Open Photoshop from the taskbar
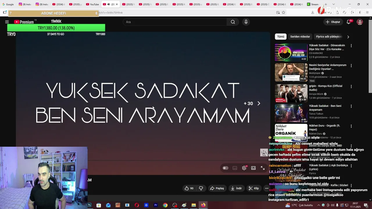This screenshot has width=372, height=209. [x=89, y=205]
